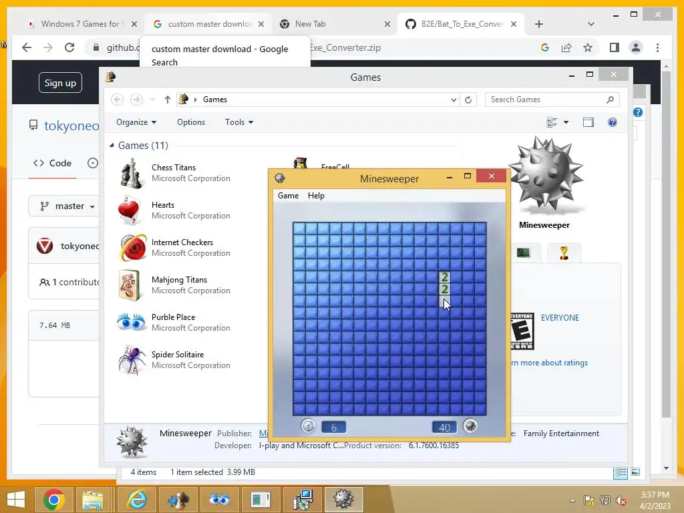
Task: Click the EVERYONE rating link
Action: (560, 317)
